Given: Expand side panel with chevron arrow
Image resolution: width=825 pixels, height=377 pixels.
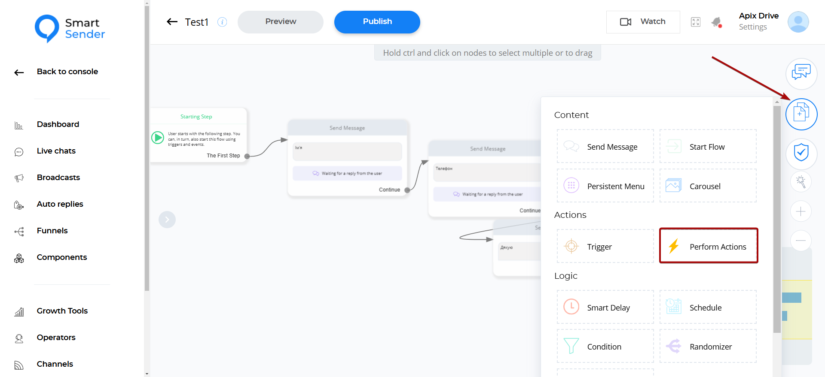Looking at the screenshot, I should pos(167,220).
